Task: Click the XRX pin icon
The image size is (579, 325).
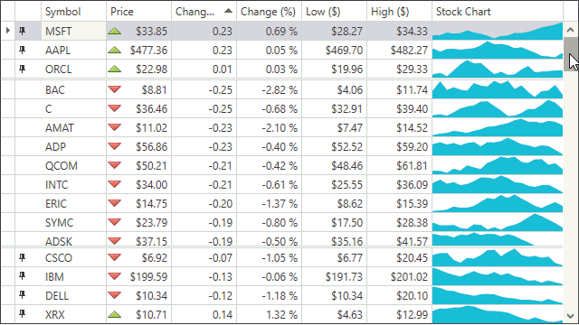Action: (22, 314)
